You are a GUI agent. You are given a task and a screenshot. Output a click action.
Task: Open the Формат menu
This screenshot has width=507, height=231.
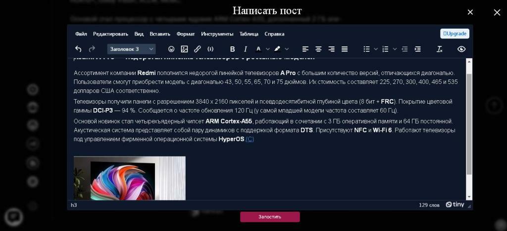click(186, 34)
